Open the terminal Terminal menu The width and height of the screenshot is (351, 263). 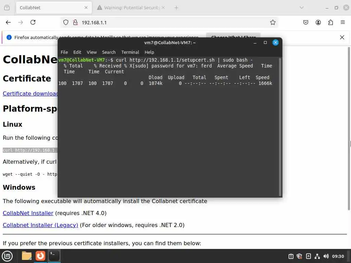(130, 52)
